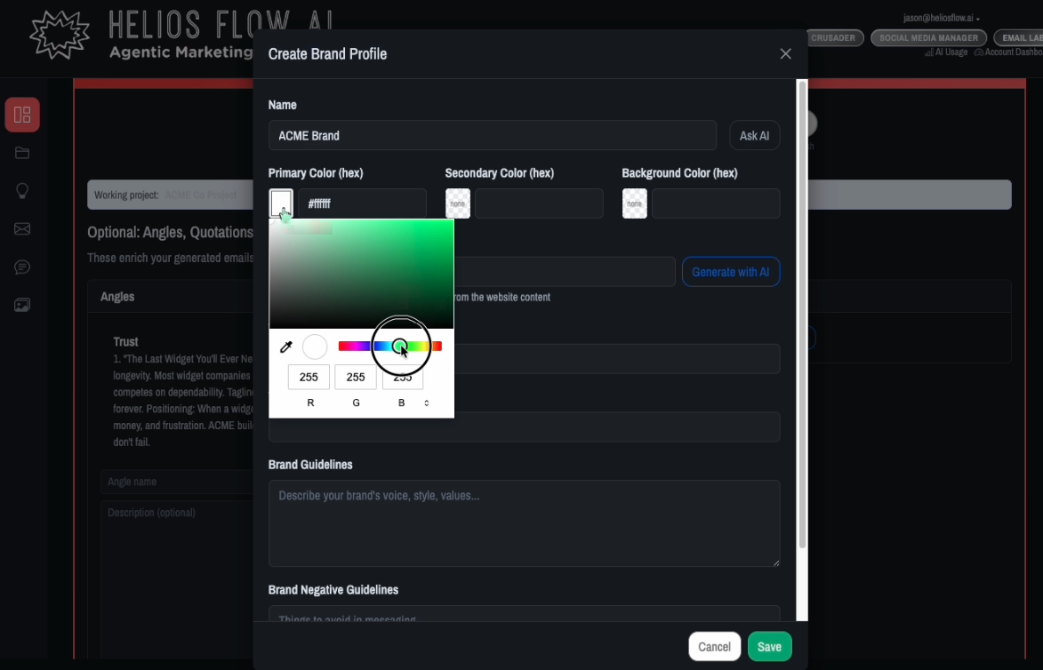Screen dimensions: 1043x670
Task: Click the Ask AI button
Action: click(754, 136)
